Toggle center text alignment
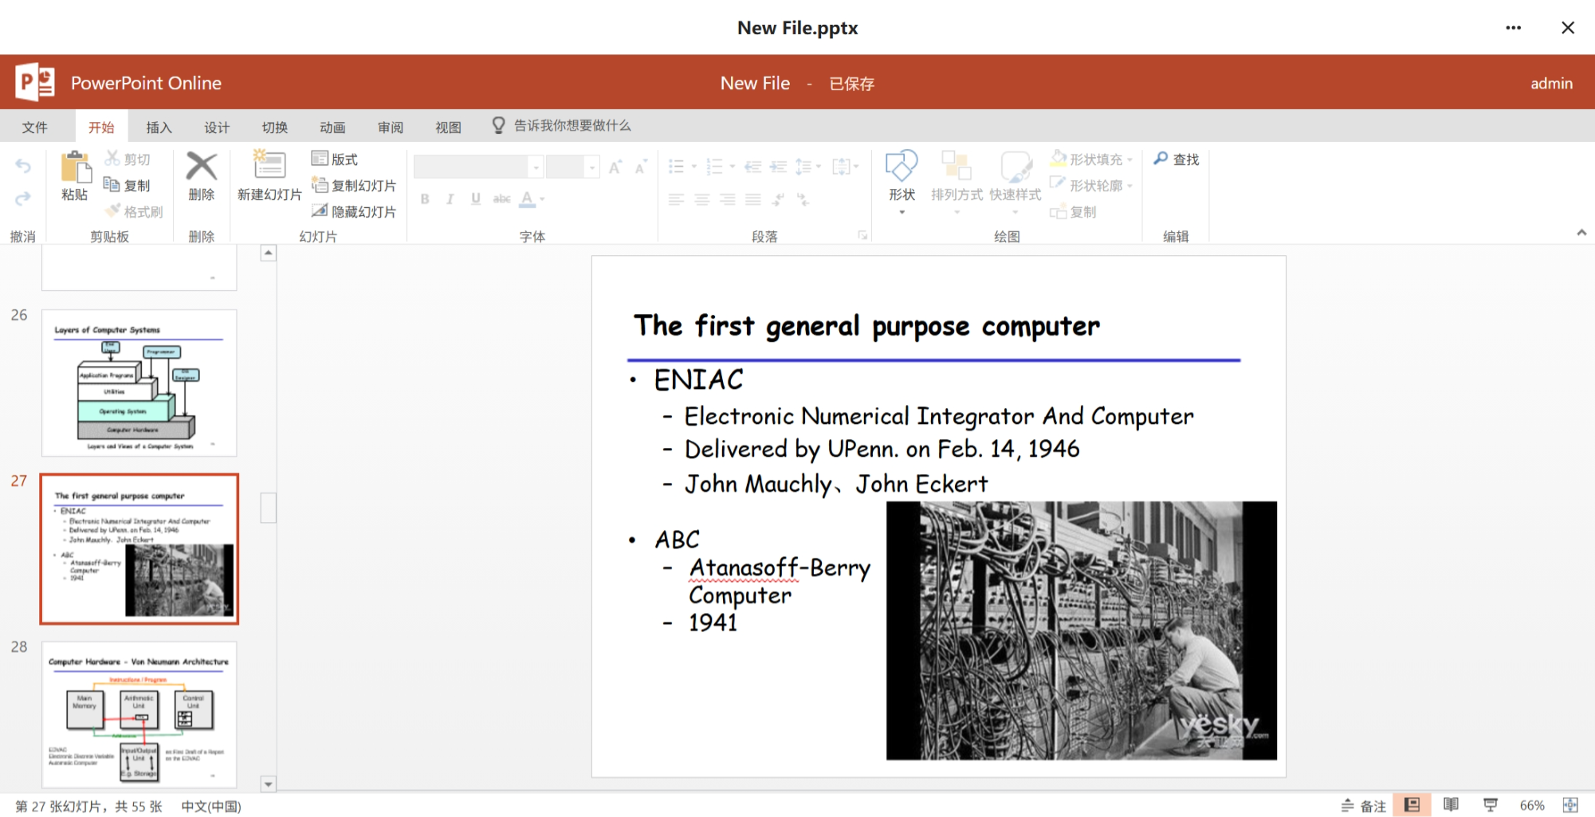Viewport: 1595px width, 817px height. pos(701,199)
